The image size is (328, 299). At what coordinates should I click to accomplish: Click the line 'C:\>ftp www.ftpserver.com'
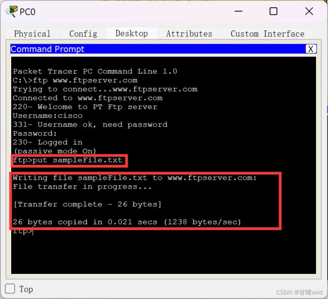point(75,80)
